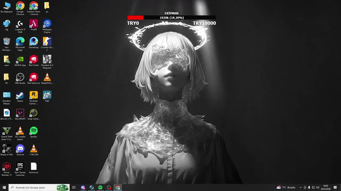The image size is (341, 191).
Task: Click the Meet Now camera tray icon
Action: (x=305, y=188)
